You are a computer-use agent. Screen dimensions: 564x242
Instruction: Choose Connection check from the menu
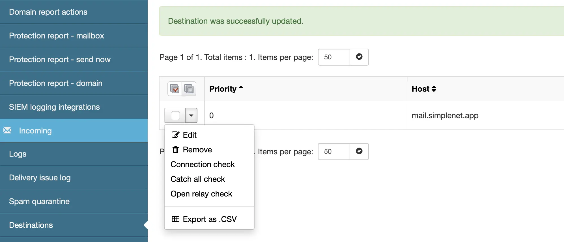pos(203,164)
